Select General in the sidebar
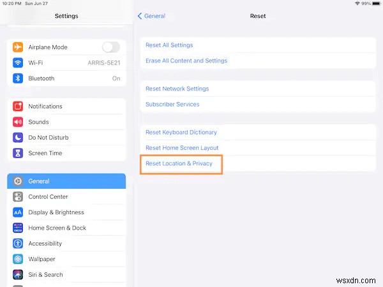This screenshot has height=287, width=383. pyautogui.click(x=66, y=181)
